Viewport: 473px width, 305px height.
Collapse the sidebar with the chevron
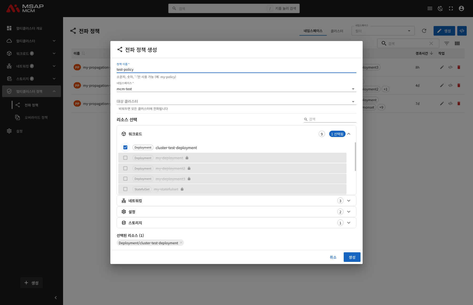click(56, 298)
